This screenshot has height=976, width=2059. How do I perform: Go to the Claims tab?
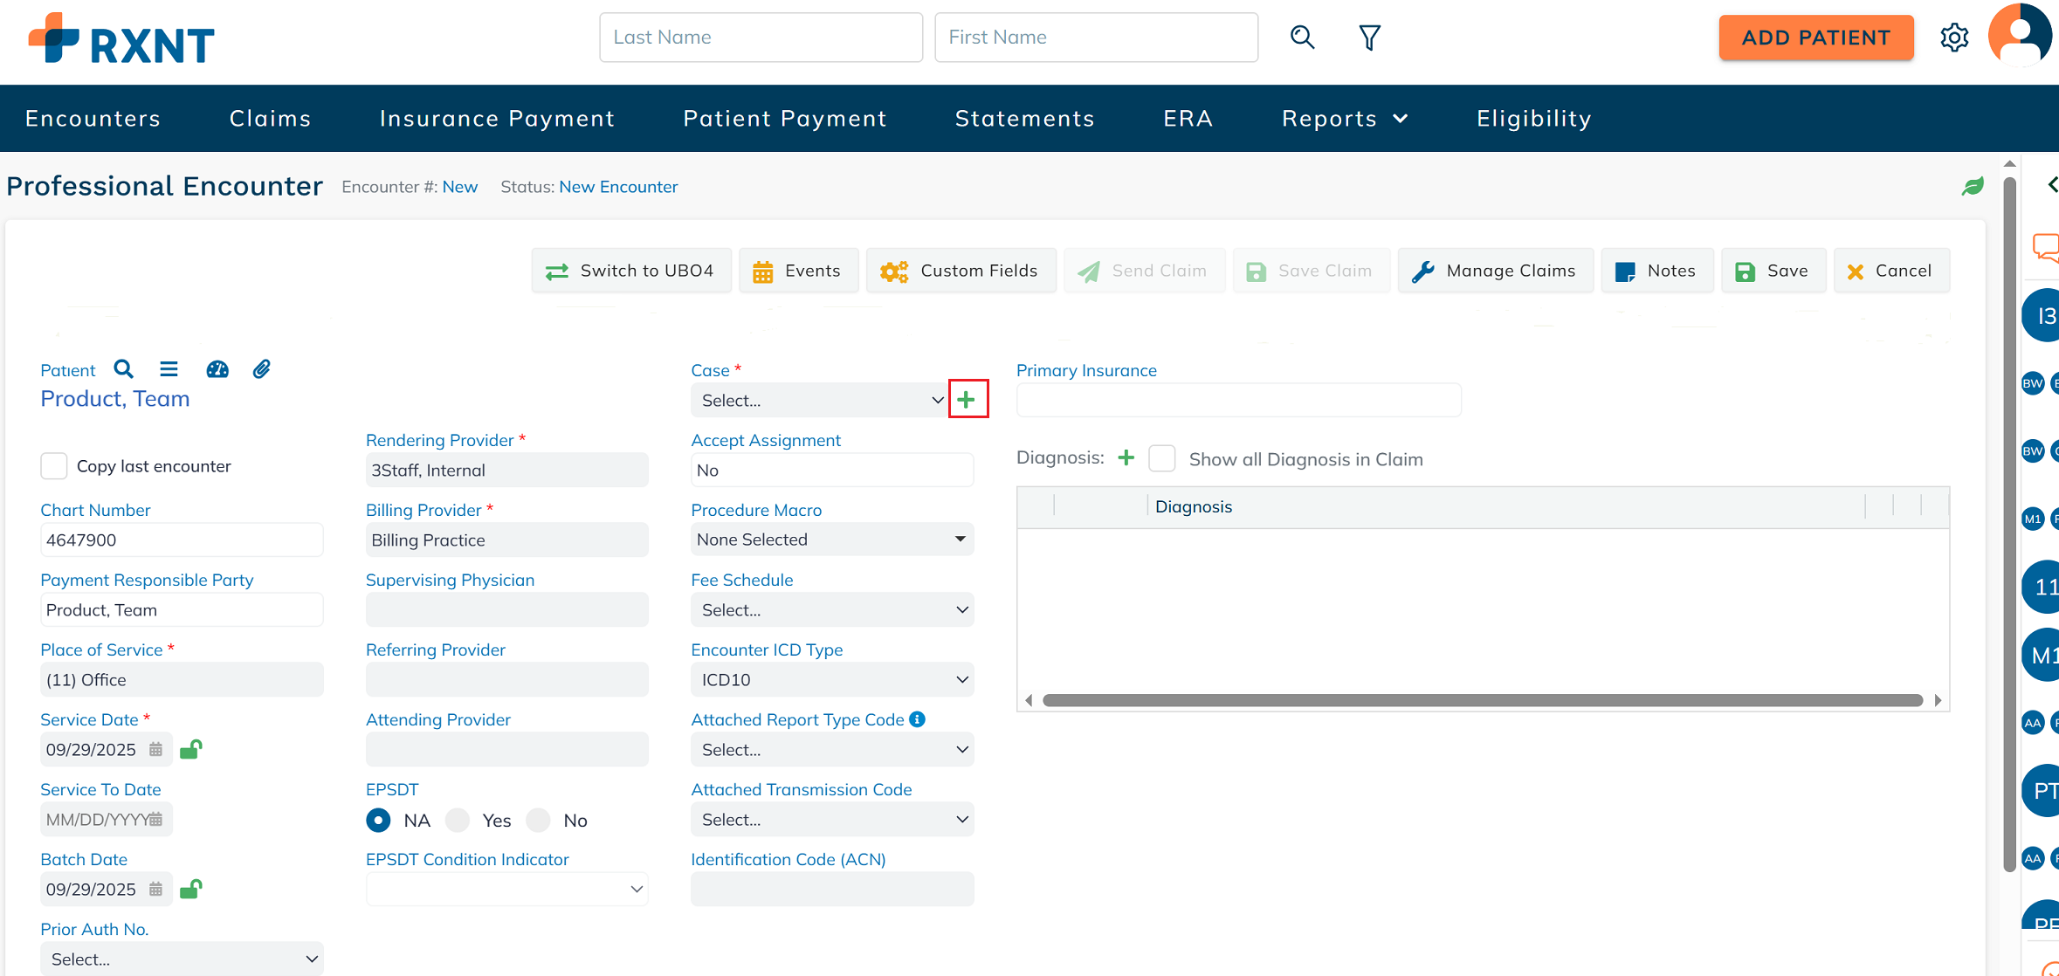(x=270, y=119)
